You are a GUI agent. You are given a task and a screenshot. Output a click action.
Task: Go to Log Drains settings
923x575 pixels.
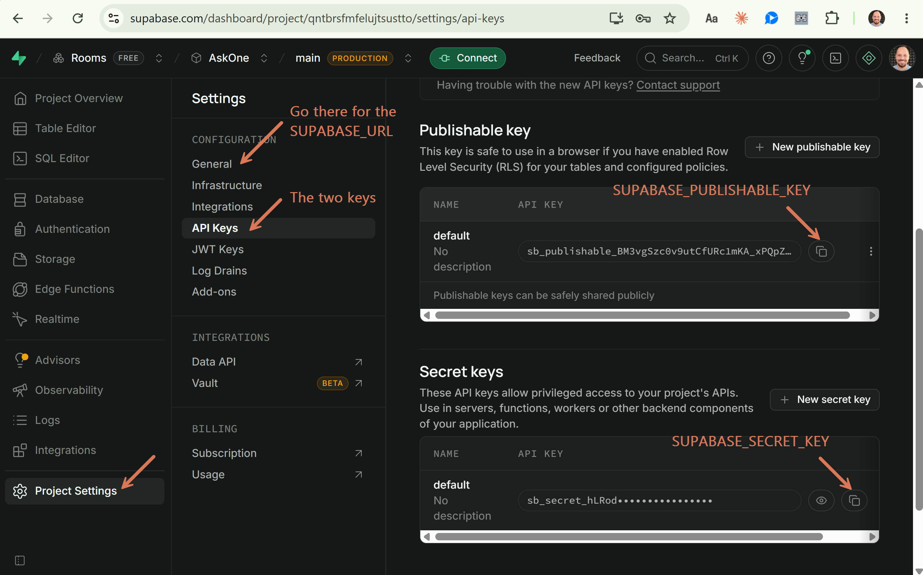point(219,270)
